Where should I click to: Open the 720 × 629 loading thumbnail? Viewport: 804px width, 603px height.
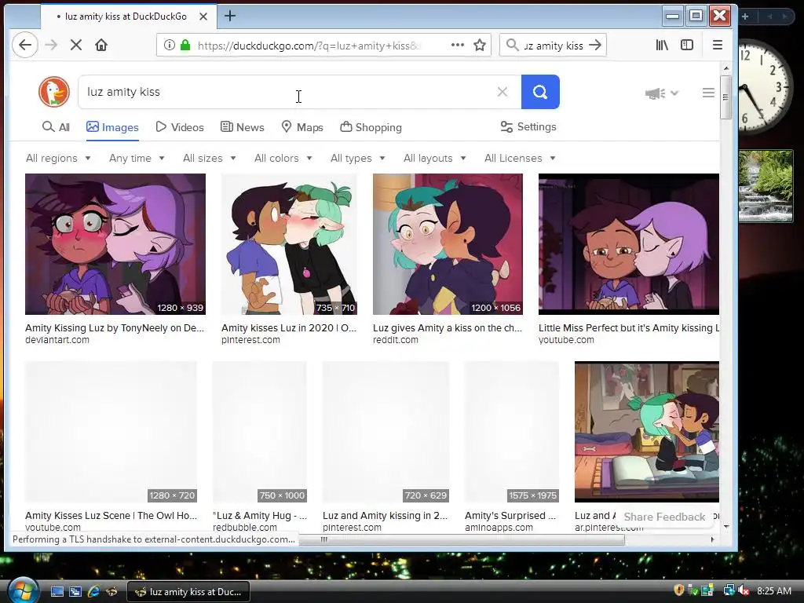(386, 432)
